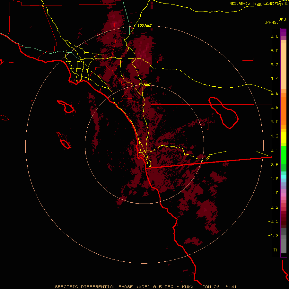Click the large island outline off the coast
This screenshot has height=289, width=289.
[66, 107]
